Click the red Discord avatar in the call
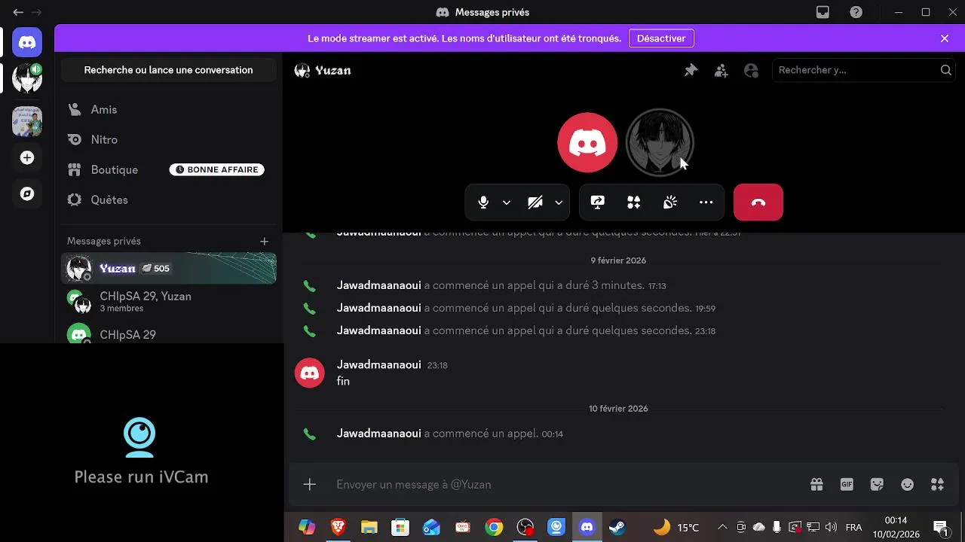This screenshot has width=965, height=542. [x=587, y=142]
